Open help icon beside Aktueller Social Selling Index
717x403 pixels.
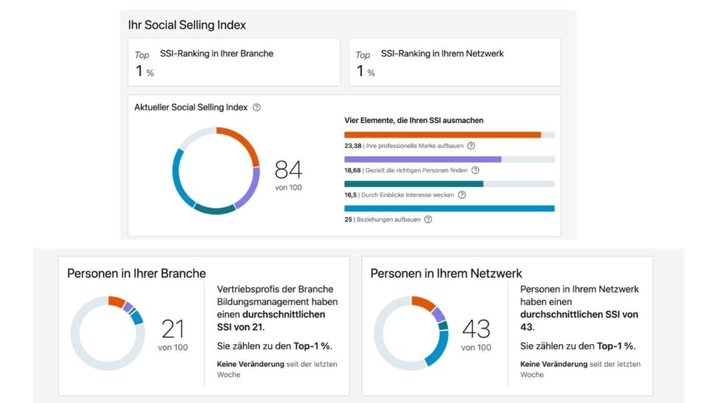click(256, 107)
